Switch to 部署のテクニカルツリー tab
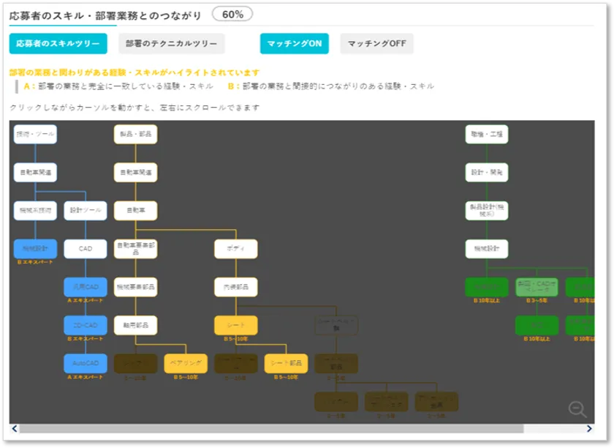This screenshot has width=614, height=448. 171,44
